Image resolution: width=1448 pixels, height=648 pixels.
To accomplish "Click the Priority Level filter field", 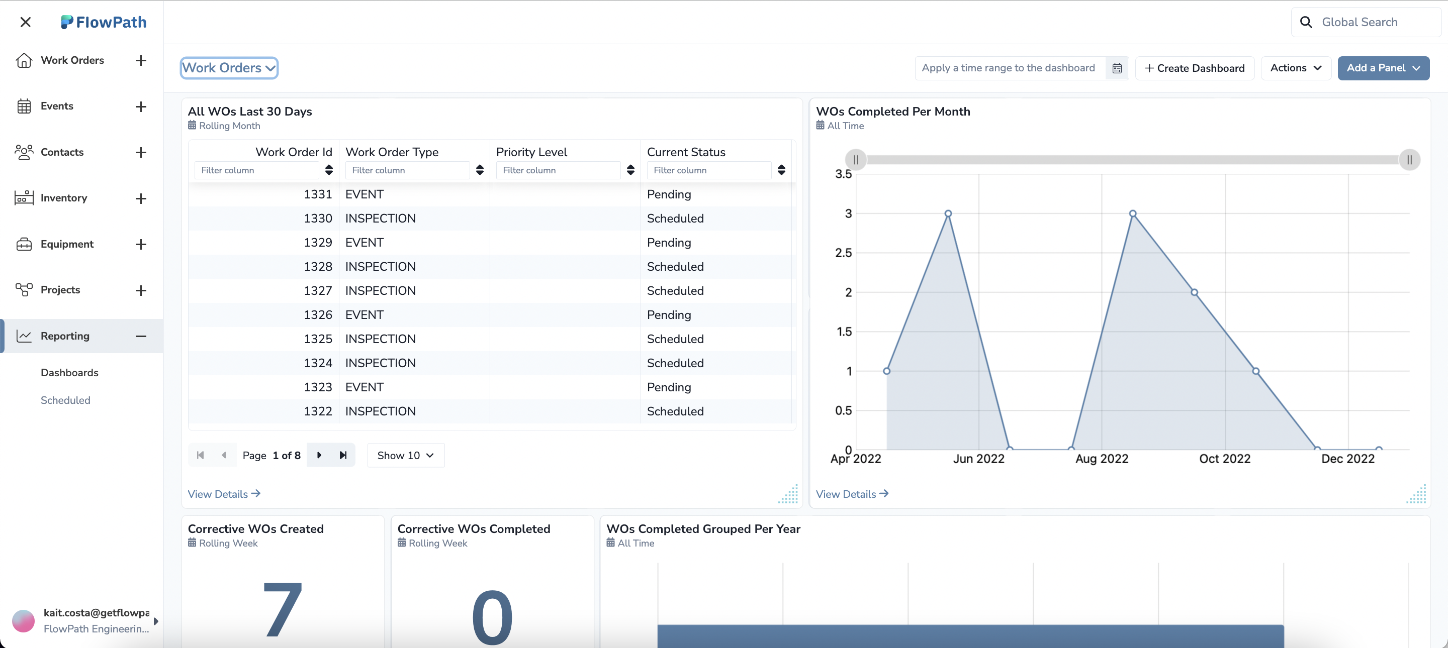I will 559,170.
